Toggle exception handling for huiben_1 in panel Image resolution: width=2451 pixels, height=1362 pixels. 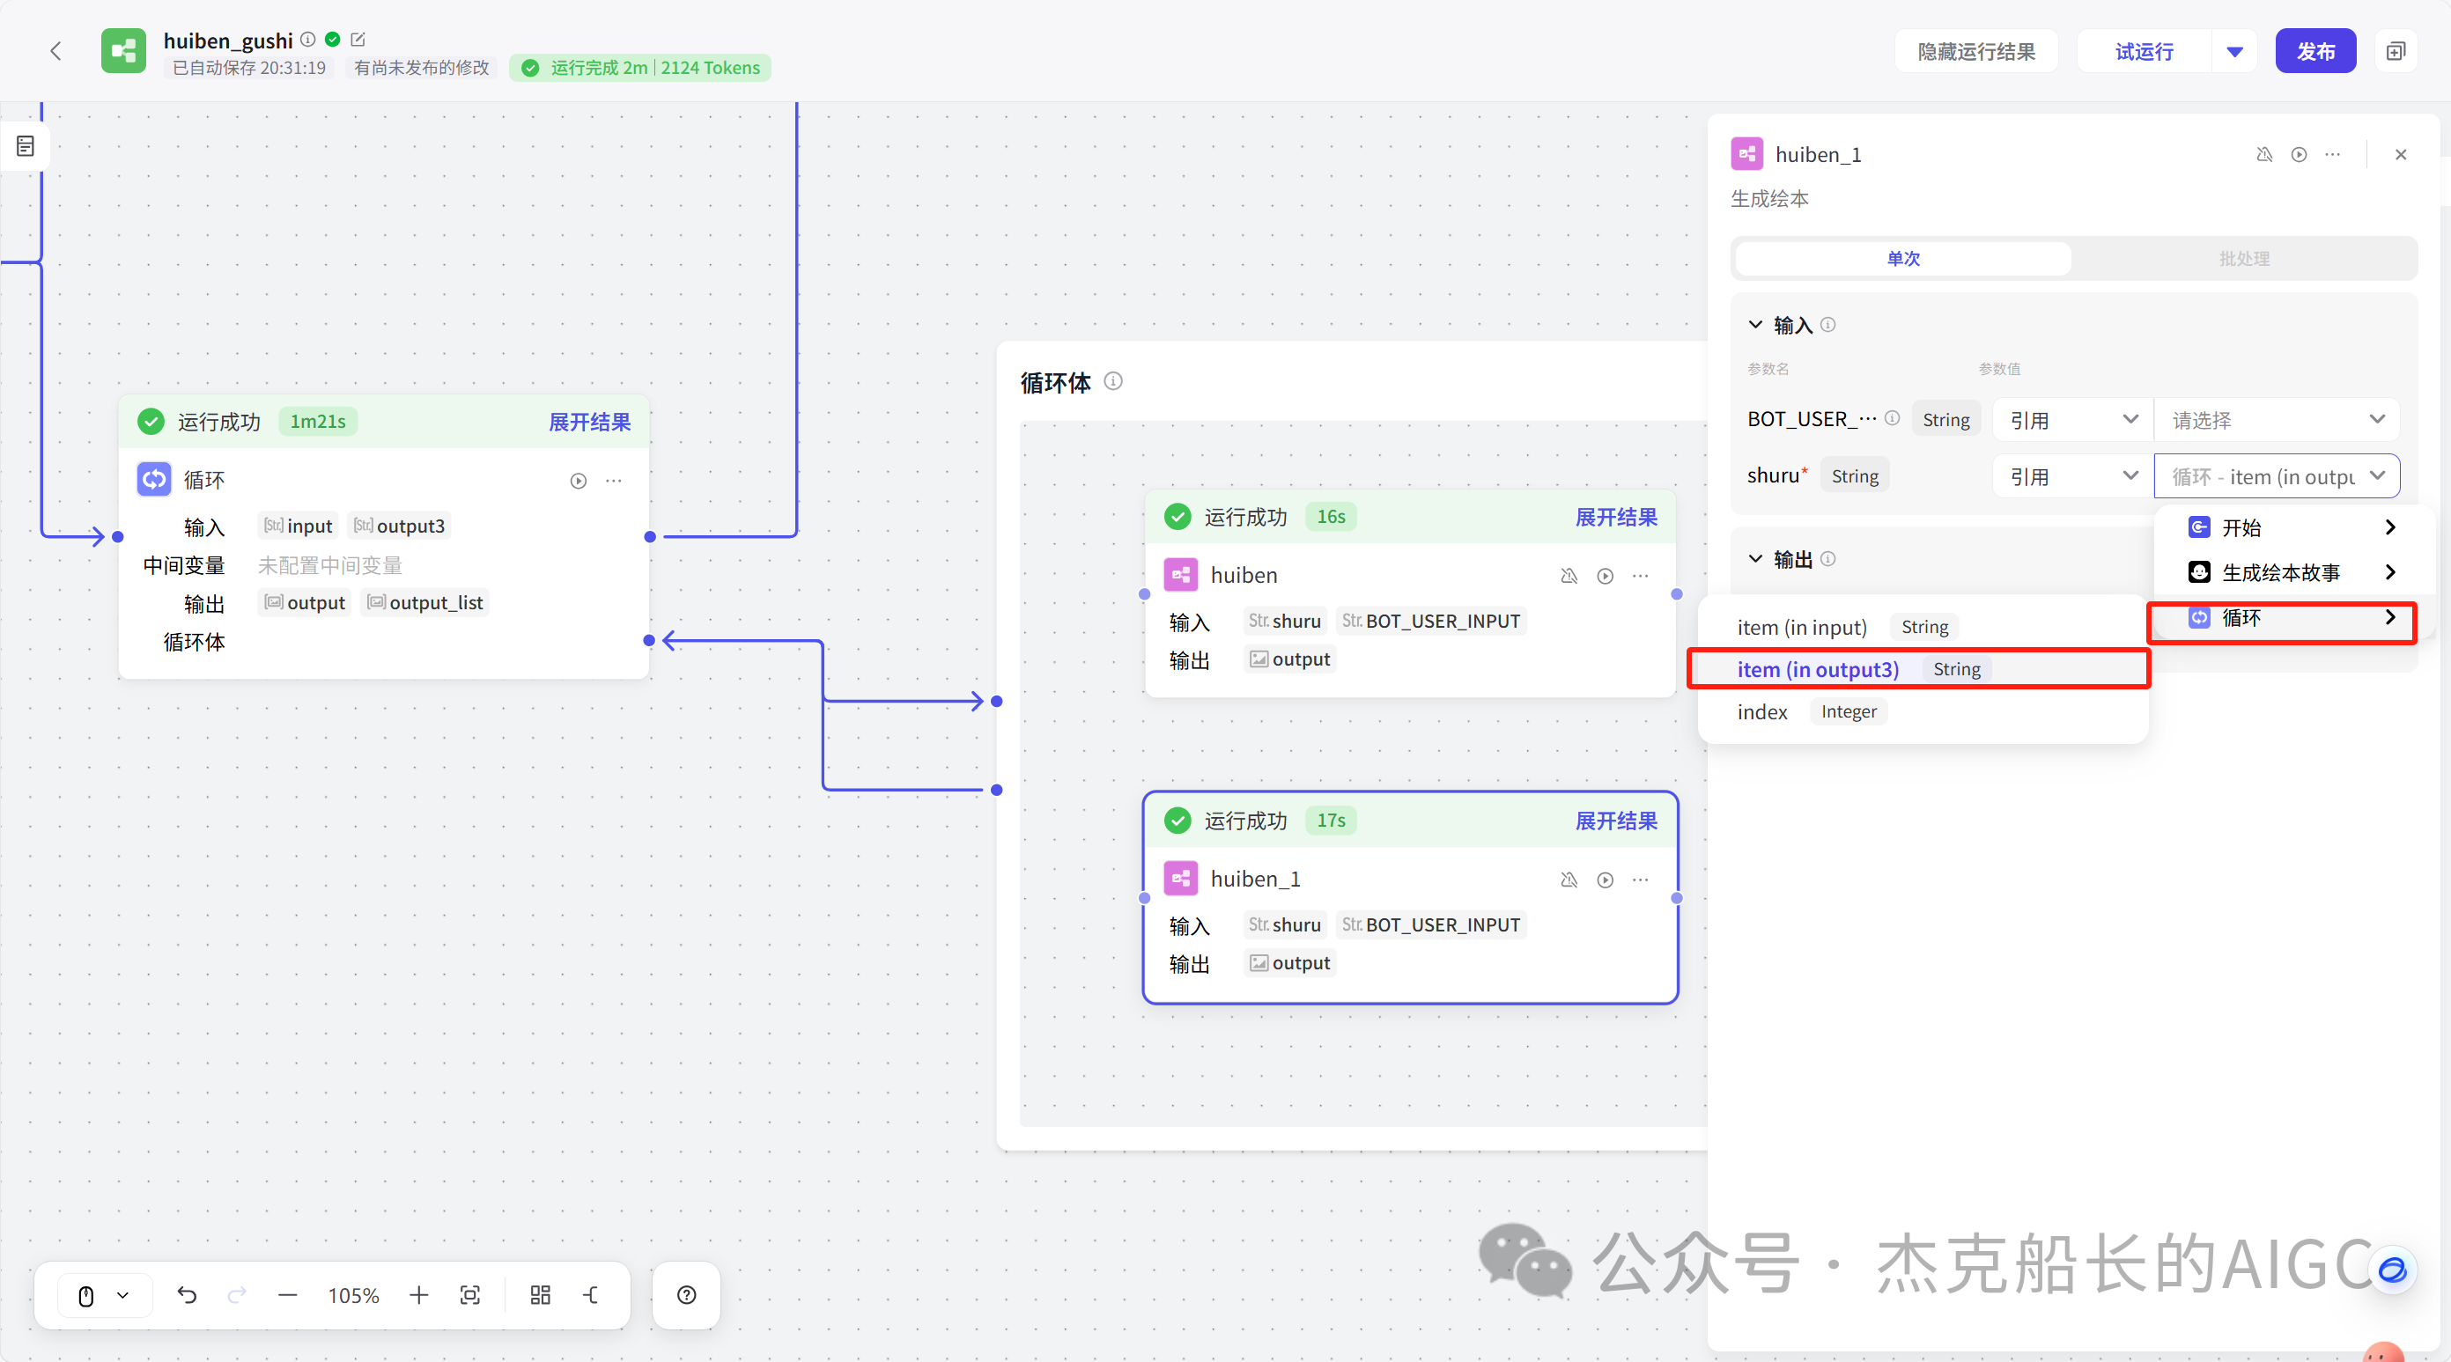(2264, 154)
